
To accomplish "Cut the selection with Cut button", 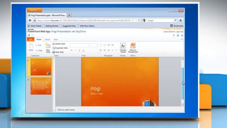I will (38, 45).
